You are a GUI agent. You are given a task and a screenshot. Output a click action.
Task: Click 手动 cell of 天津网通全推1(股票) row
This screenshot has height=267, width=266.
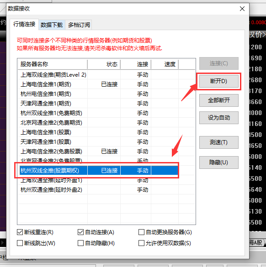143,141
